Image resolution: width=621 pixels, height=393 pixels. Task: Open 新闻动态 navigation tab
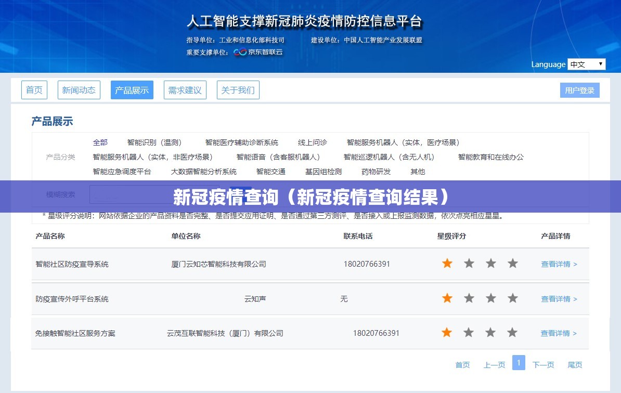tap(79, 90)
